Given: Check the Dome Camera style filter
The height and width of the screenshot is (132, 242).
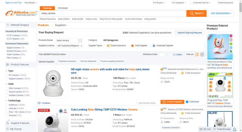Looking at the screenshot, I should pos(7,92).
